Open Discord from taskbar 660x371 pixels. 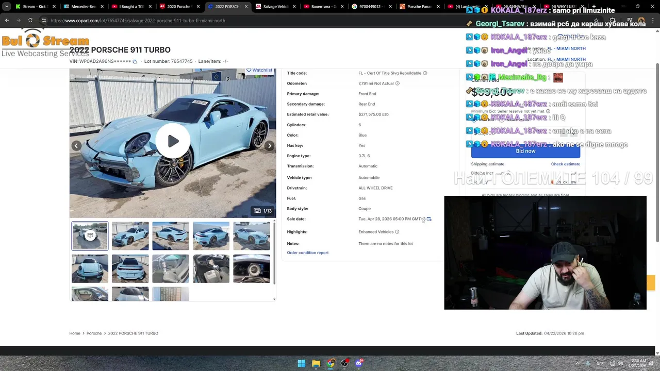point(359,363)
